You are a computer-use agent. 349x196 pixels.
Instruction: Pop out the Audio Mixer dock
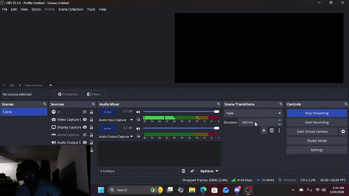pyautogui.click(x=218, y=104)
